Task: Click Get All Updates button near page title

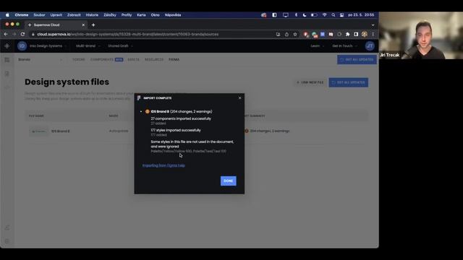Action: point(349,82)
